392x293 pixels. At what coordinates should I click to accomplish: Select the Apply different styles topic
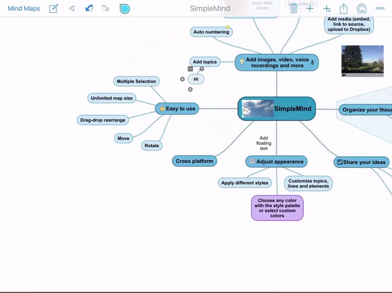pos(245,183)
